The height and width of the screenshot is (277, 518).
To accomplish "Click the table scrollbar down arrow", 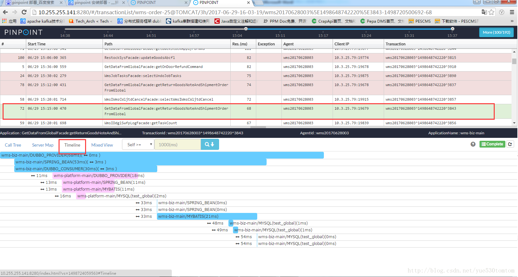I will 514,123.
